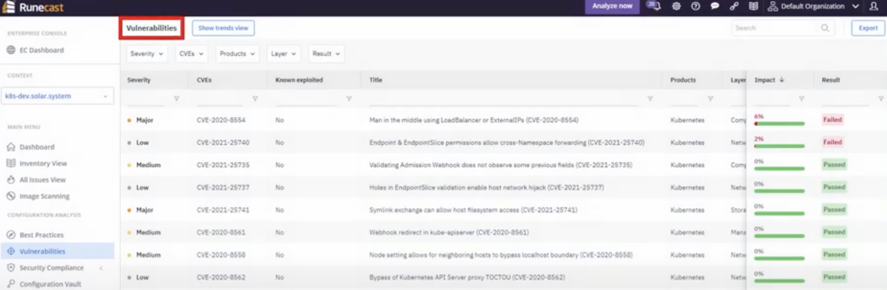This screenshot has width=887, height=290.
Task: Click Show trends view button
Action: click(x=223, y=28)
